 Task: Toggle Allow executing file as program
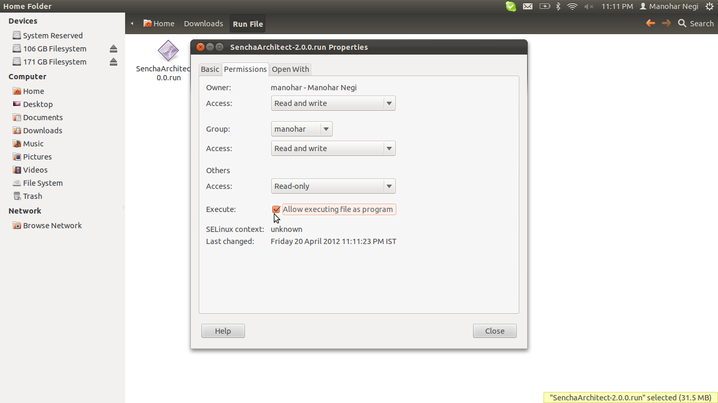tap(276, 209)
